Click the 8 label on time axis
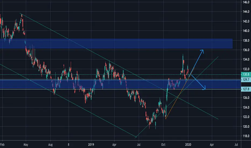The height and width of the screenshot is (148, 251). [68, 145]
